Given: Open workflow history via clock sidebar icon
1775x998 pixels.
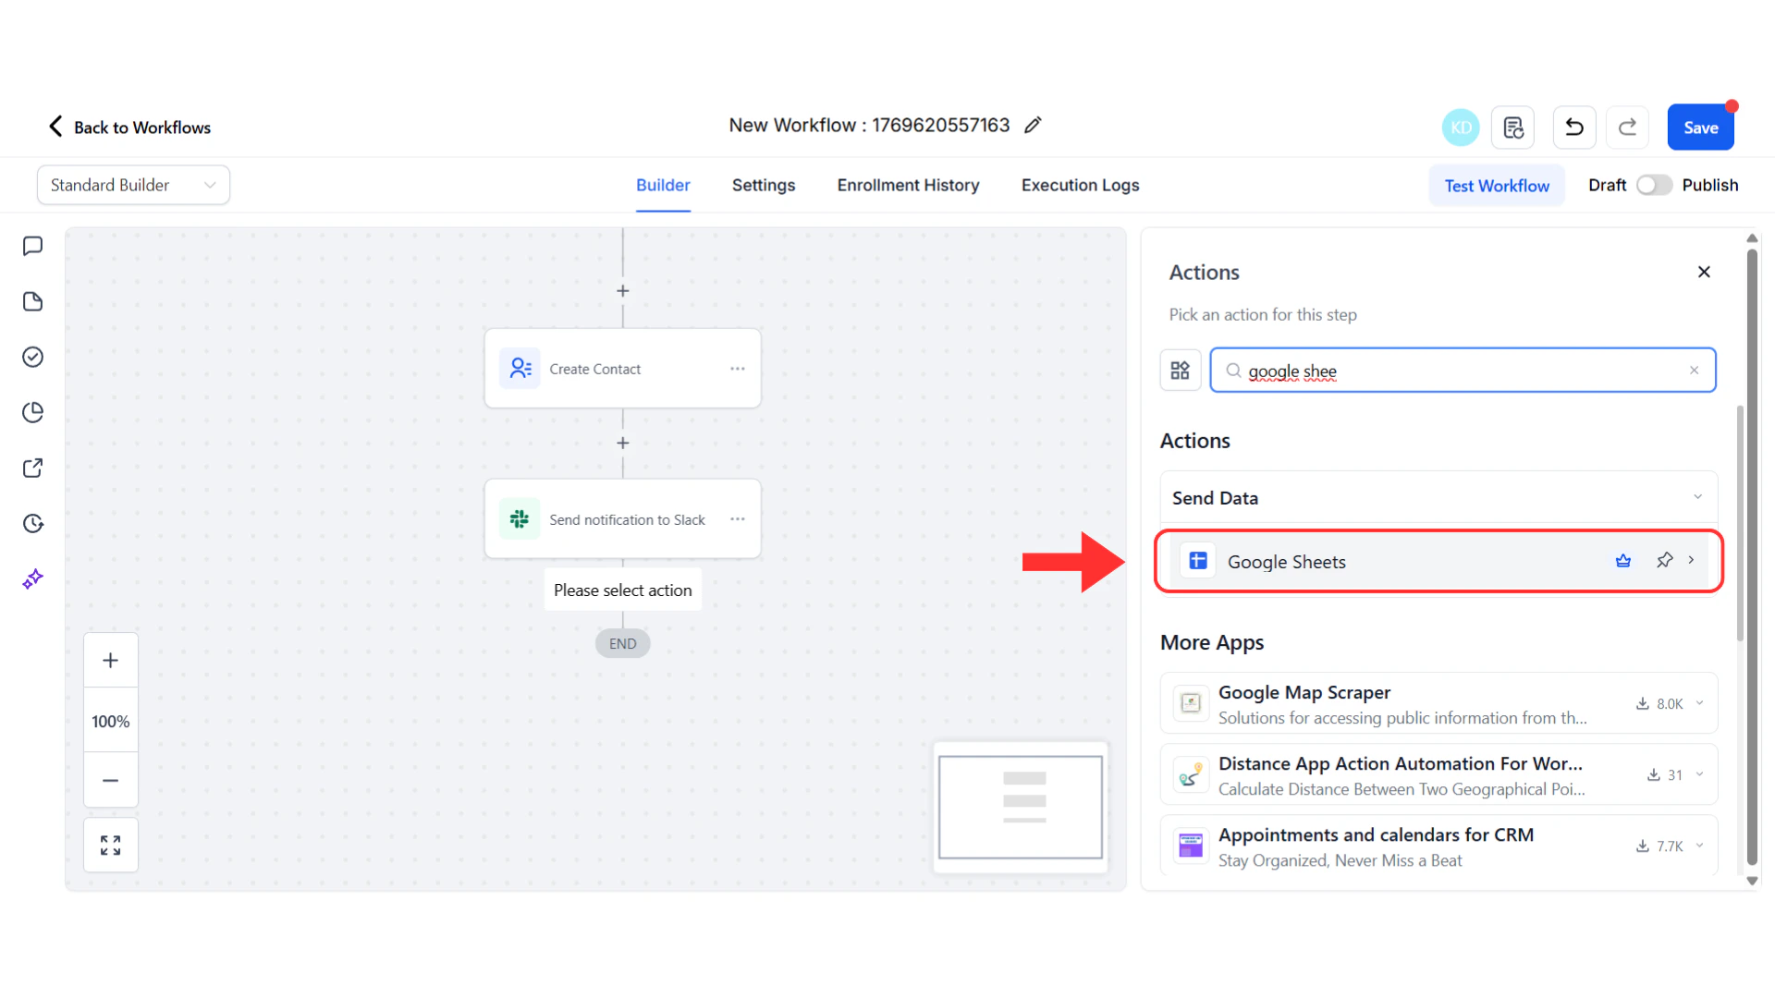Looking at the screenshot, I should coord(33,523).
